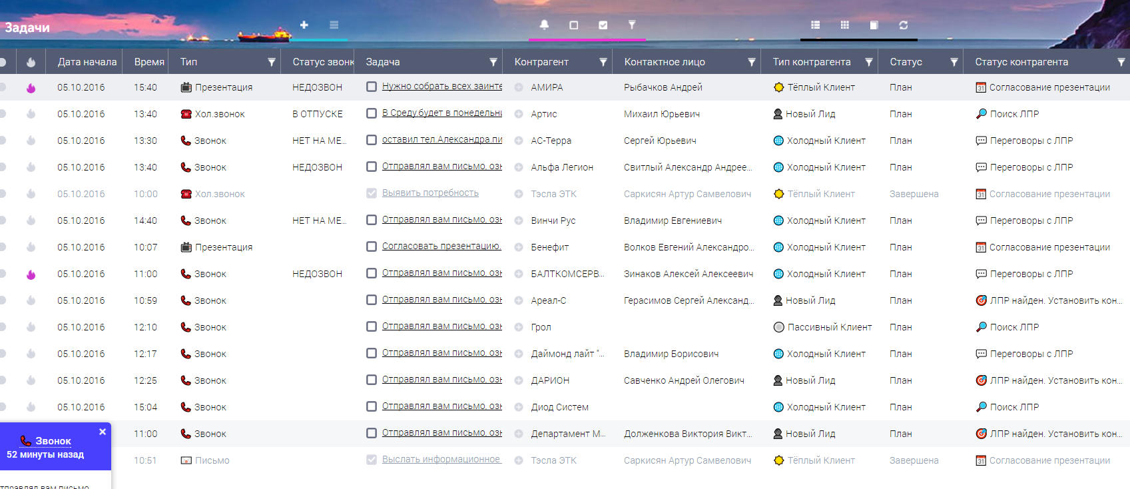Tick checkbox for Артис task
The image size is (1130, 489).
[372, 113]
